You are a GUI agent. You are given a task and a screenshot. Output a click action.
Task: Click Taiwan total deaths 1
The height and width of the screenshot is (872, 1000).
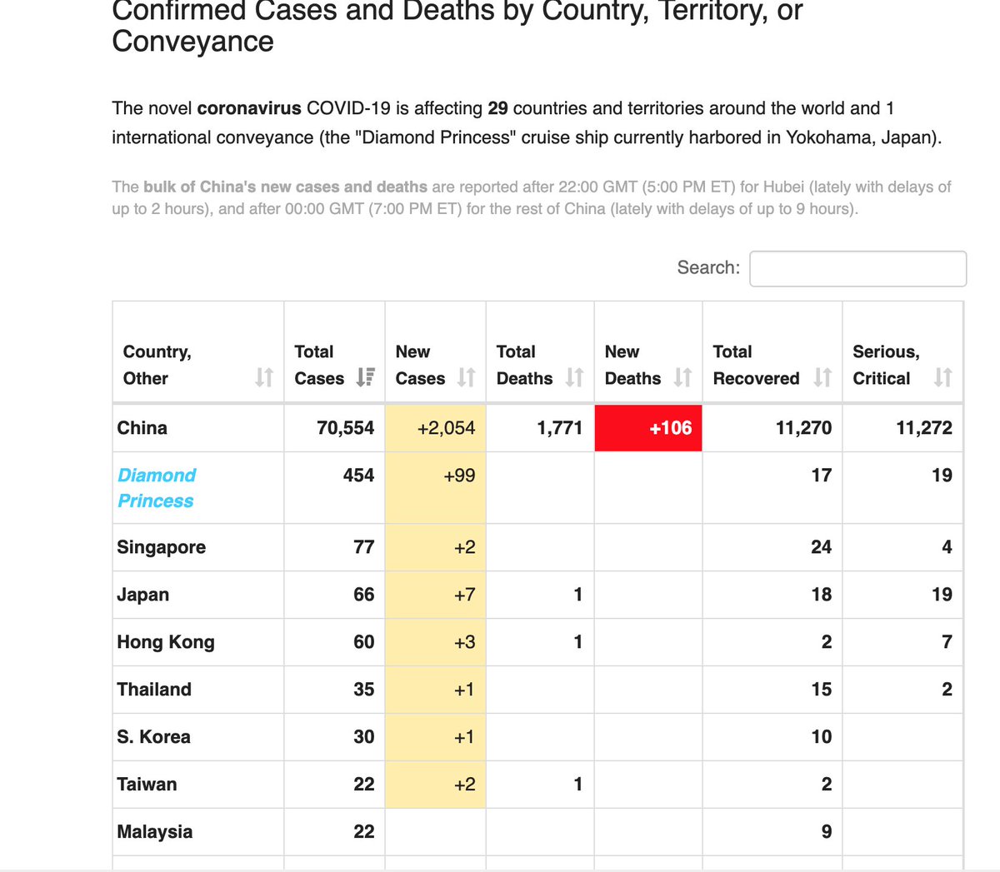578,785
